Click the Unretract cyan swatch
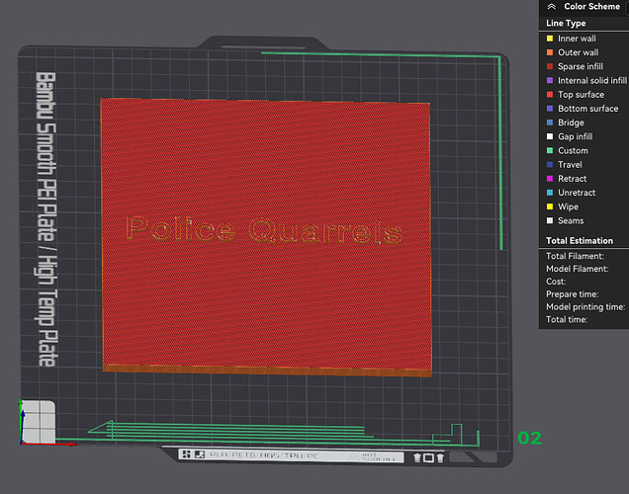The width and height of the screenshot is (629, 494). click(x=550, y=193)
